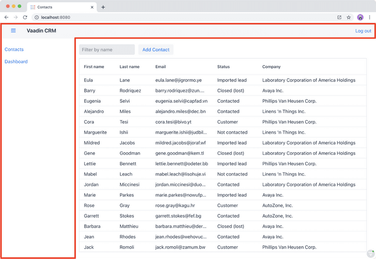Click the Vaadin CRM title

pos(41,30)
